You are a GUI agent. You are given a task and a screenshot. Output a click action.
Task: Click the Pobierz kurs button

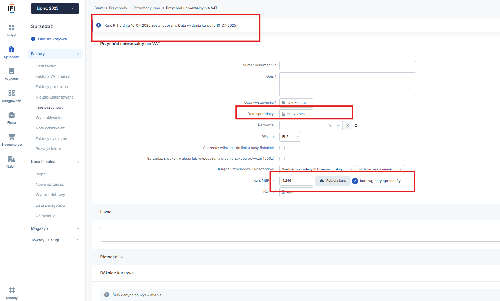[x=333, y=181]
